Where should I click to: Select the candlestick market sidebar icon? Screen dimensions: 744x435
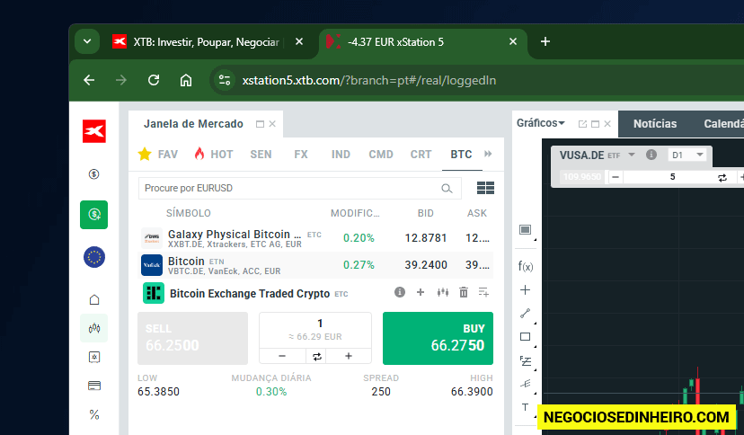click(x=94, y=328)
